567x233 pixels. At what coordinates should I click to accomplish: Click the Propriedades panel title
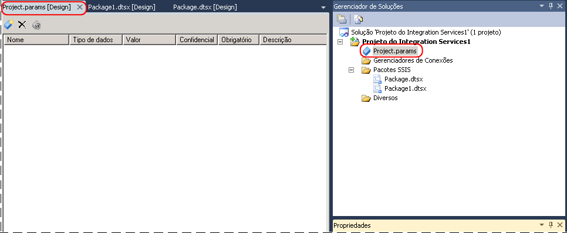[x=352, y=225]
